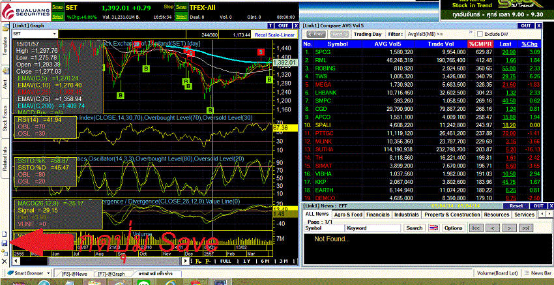Image resolution: width=554 pixels, height=285 pixels.
Task: Set chart range to 3M
Action: click(284, 261)
